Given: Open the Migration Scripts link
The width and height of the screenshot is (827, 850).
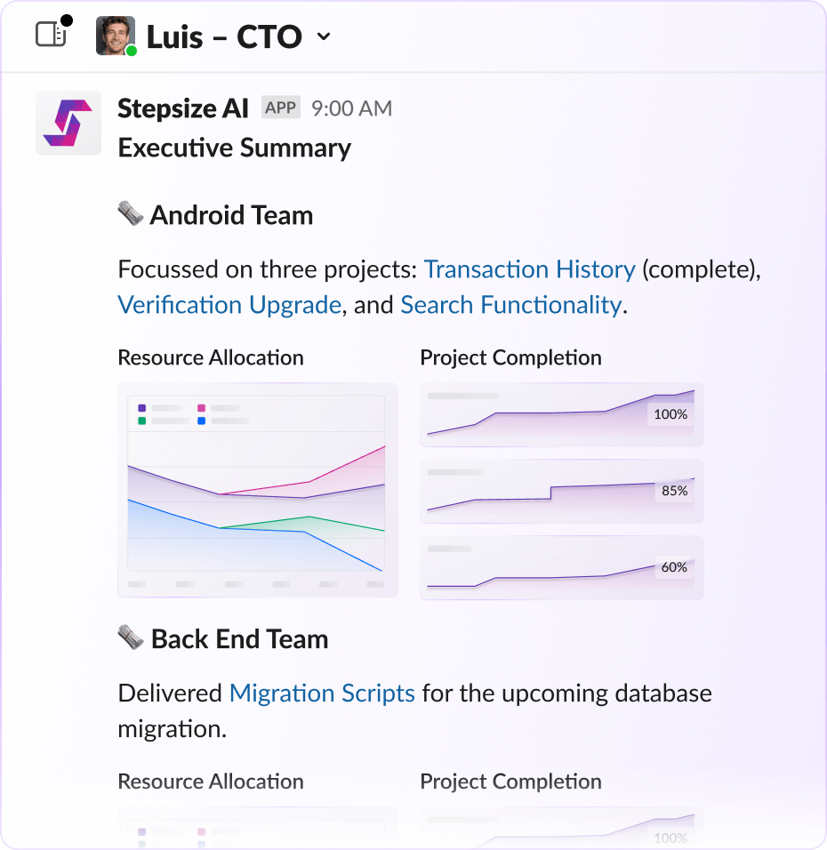Looking at the screenshot, I should (x=322, y=694).
